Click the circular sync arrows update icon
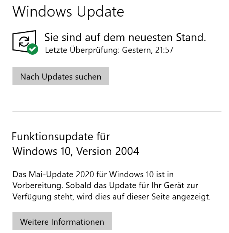This screenshot has height=233, width=229. [23, 41]
